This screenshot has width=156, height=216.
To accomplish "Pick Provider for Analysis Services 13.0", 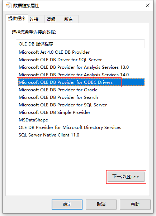I will 80,67.
